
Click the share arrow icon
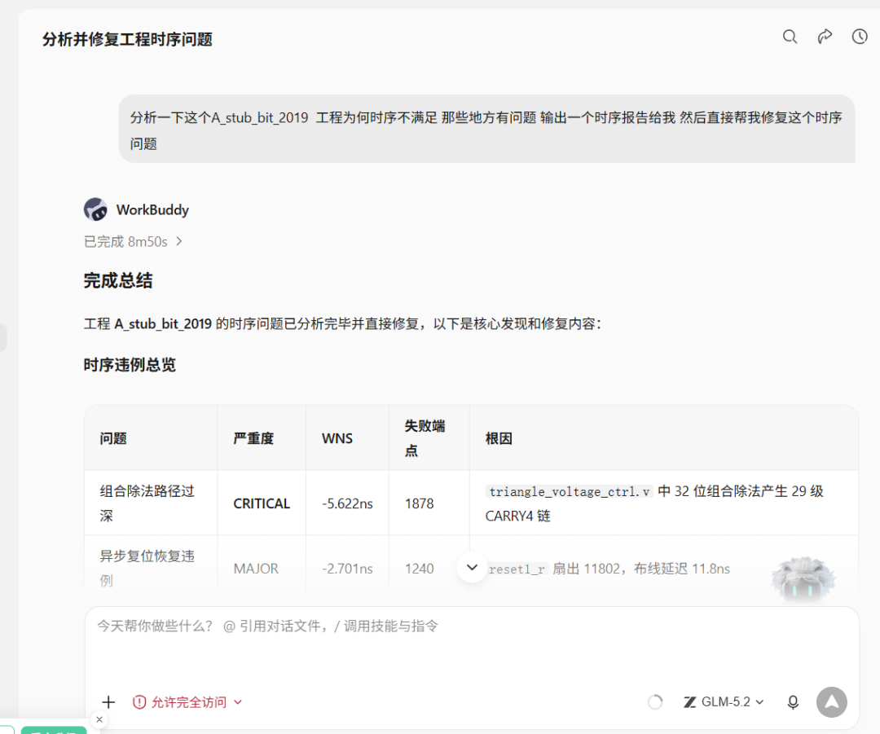tap(825, 37)
